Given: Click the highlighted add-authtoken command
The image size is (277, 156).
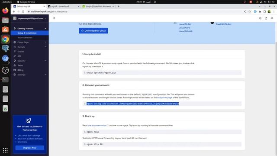Looking at the screenshot, I should tap(132, 104).
